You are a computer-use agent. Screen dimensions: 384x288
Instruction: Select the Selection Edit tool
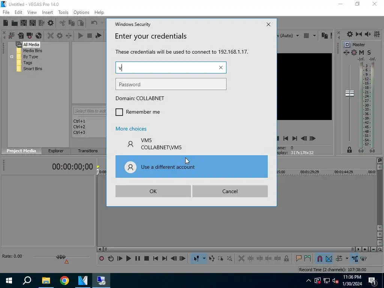[x=220, y=258]
